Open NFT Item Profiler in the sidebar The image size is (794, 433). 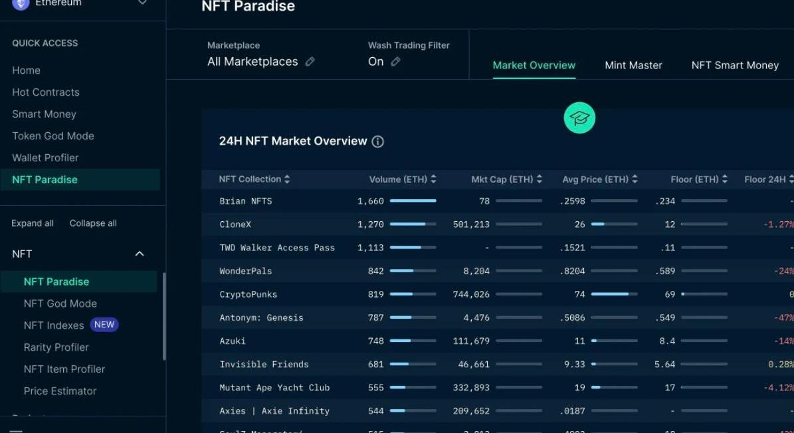[64, 369]
